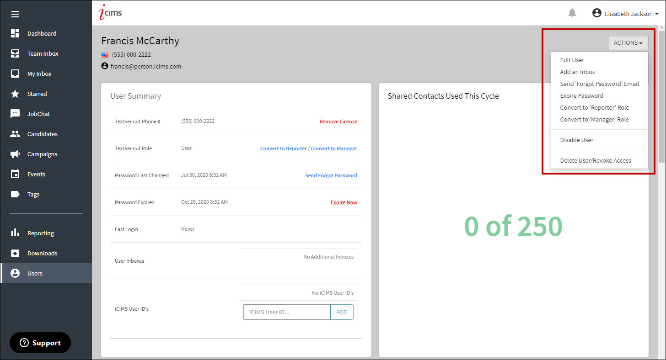The width and height of the screenshot is (666, 360).
Task: Select Send 'Forgot Password' Email option
Action: 599,84
